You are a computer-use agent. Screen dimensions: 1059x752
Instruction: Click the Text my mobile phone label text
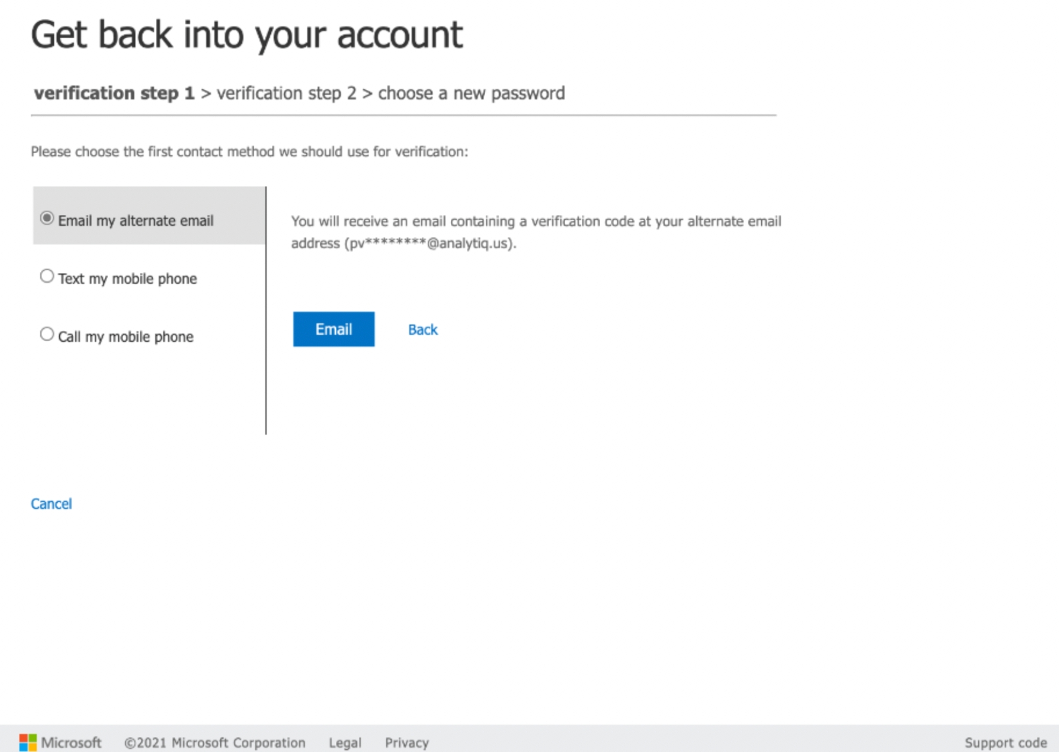(128, 279)
